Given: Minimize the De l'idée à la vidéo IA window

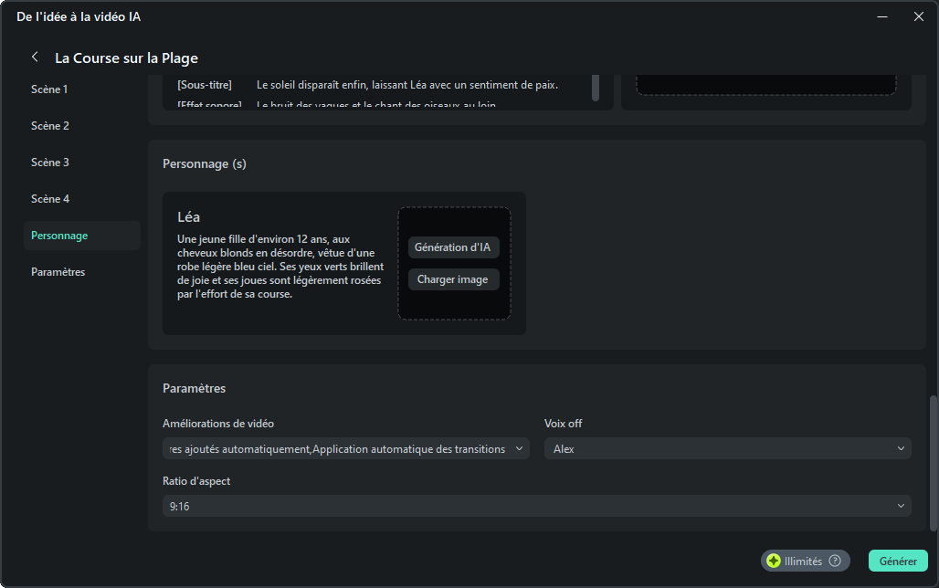Looking at the screenshot, I should click(881, 16).
